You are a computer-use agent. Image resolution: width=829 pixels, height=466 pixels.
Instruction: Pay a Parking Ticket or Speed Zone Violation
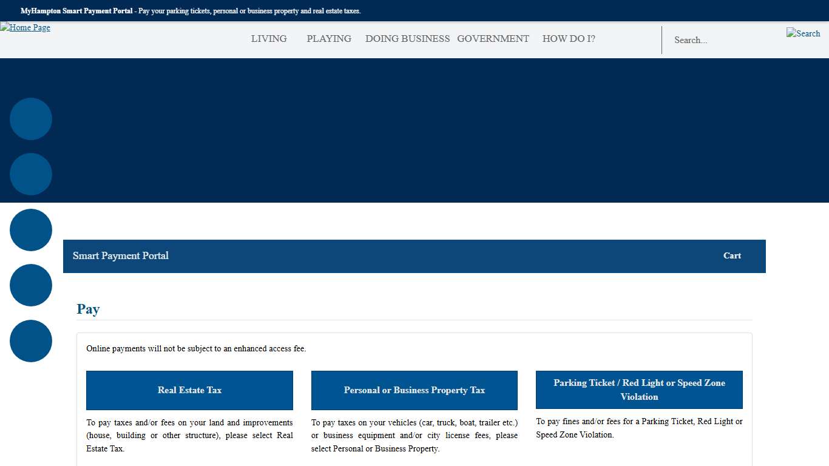click(x=639, y=390)
